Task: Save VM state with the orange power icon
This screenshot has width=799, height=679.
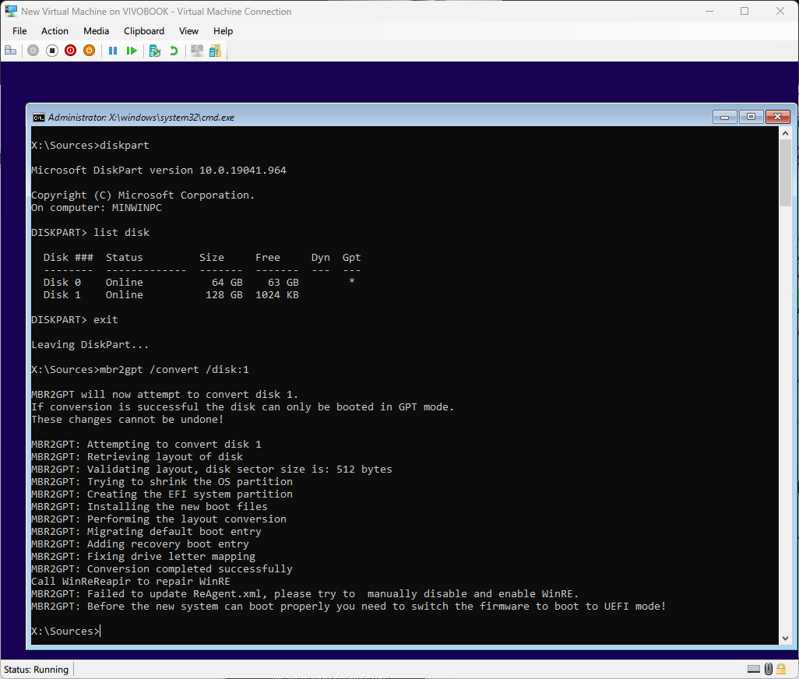Action: pyautogui.click(x=89, y=51)
